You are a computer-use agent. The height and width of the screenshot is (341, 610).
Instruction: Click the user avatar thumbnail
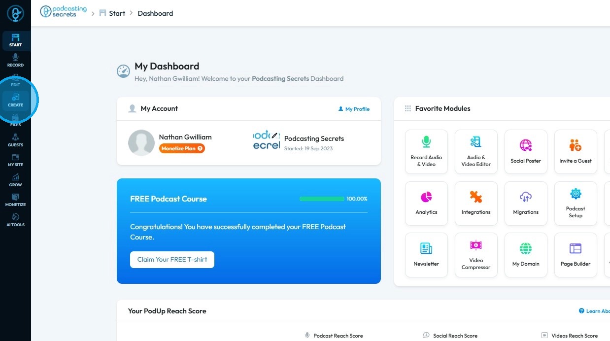[141, 143]
